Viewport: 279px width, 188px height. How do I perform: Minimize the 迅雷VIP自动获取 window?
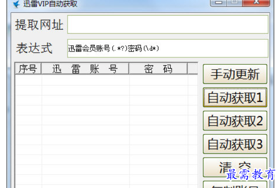(x=218, y=3)
